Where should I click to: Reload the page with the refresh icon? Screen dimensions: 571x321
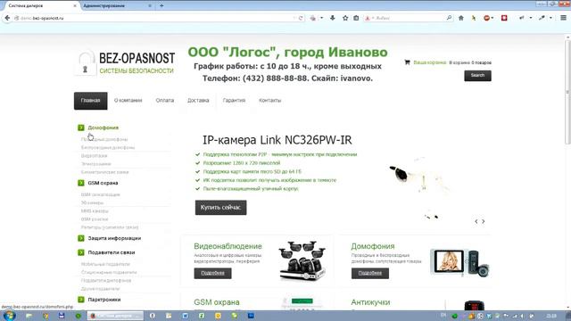[301, 18]
